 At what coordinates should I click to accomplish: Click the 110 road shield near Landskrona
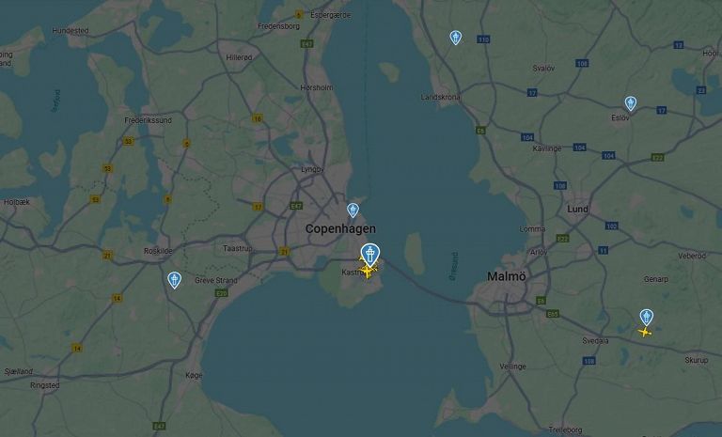[x=483, y=39]
